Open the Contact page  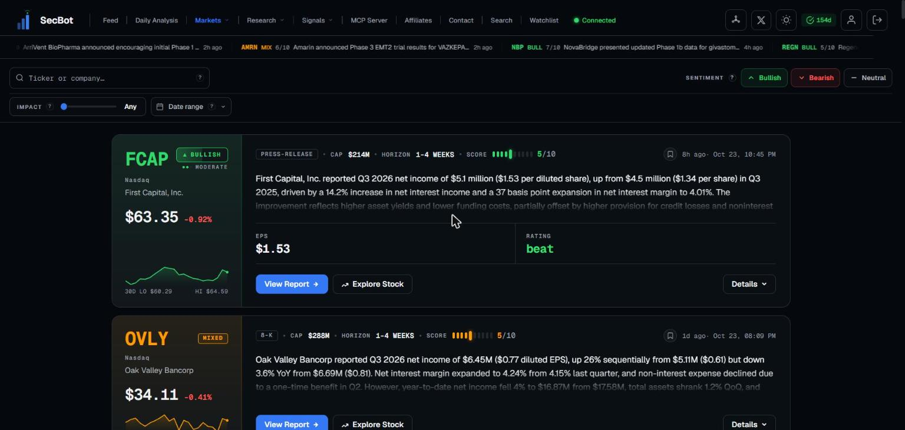click(461, 20)
